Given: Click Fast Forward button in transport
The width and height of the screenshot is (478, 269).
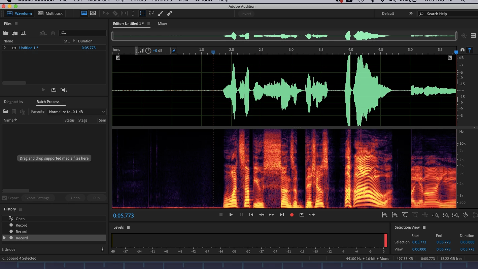Looking at the screenshot, I should (271, 215).
